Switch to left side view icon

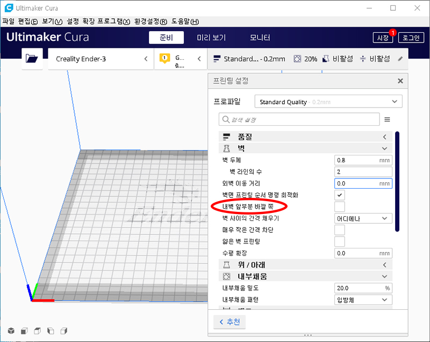point(51,331)
